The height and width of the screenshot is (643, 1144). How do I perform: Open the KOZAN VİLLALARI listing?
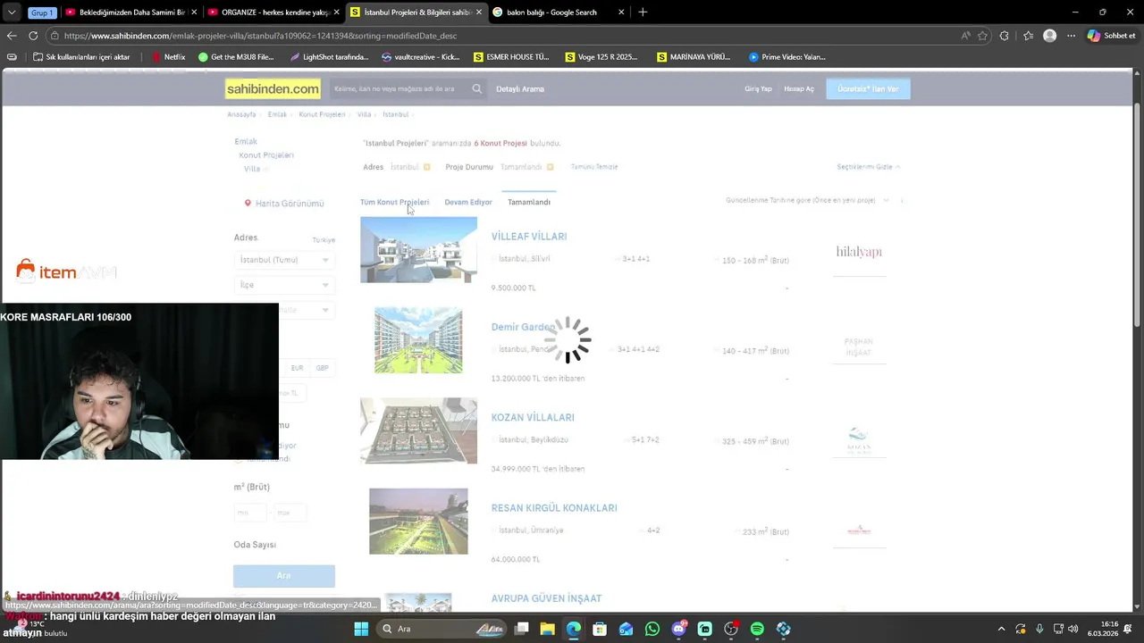(x=533, y=417)
